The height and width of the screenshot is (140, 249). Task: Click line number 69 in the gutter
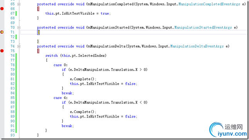12,23
